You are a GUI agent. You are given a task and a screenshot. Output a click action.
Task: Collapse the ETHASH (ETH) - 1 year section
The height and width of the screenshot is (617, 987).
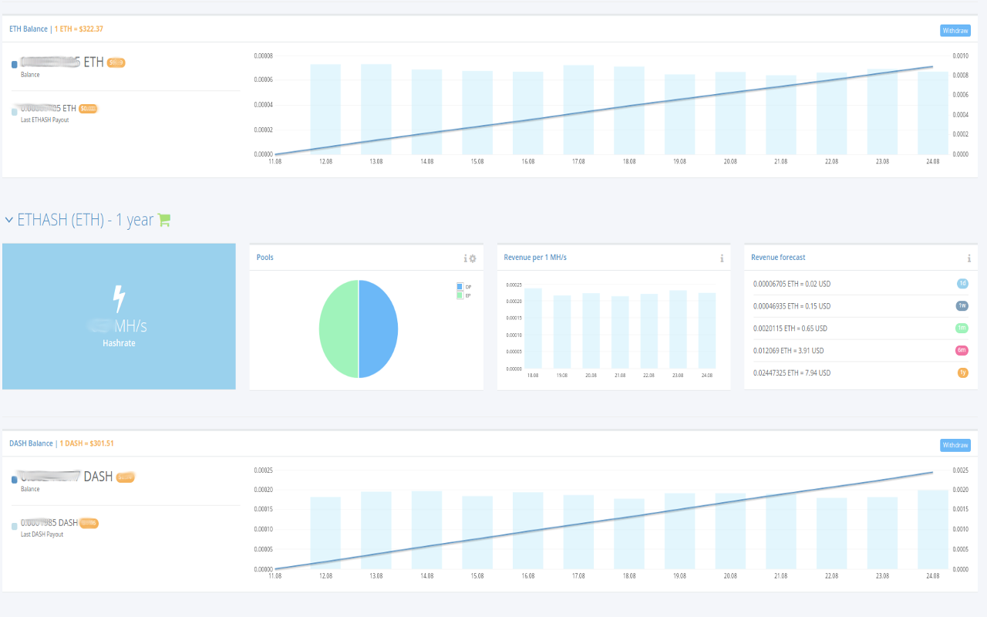[x=9, y=220]
